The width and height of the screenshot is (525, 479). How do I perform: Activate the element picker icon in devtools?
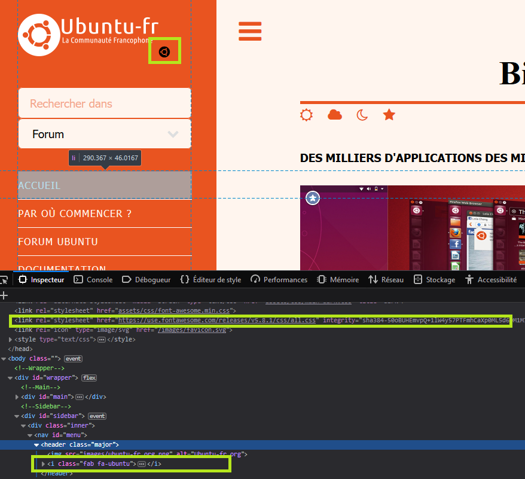click(4, 280)
